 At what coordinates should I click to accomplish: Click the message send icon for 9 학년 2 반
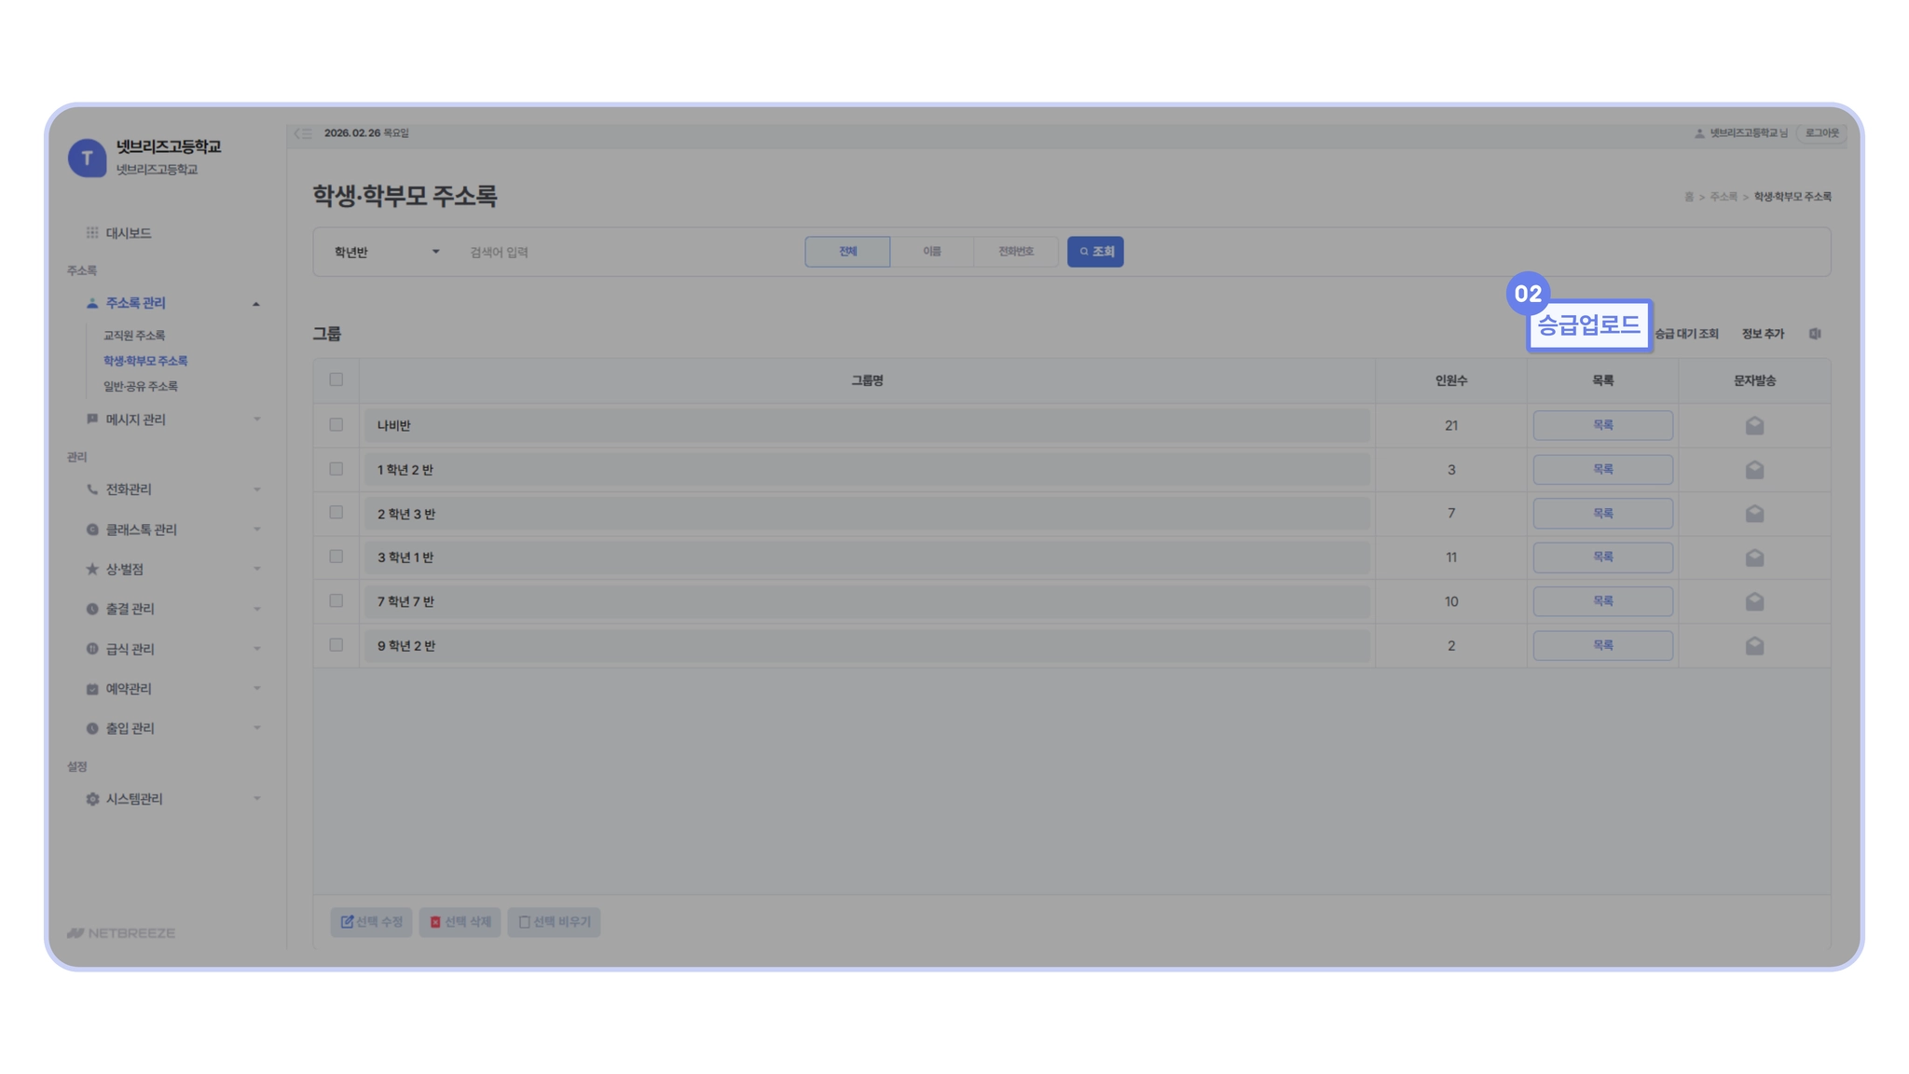[x=1754, y=645]
